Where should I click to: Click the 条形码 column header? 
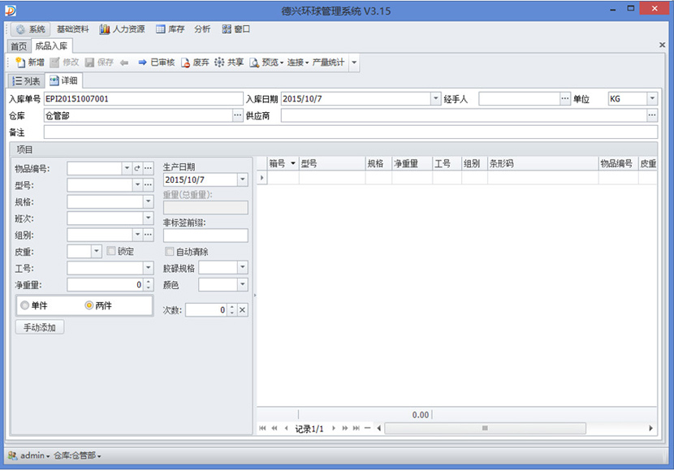(543, 163)
